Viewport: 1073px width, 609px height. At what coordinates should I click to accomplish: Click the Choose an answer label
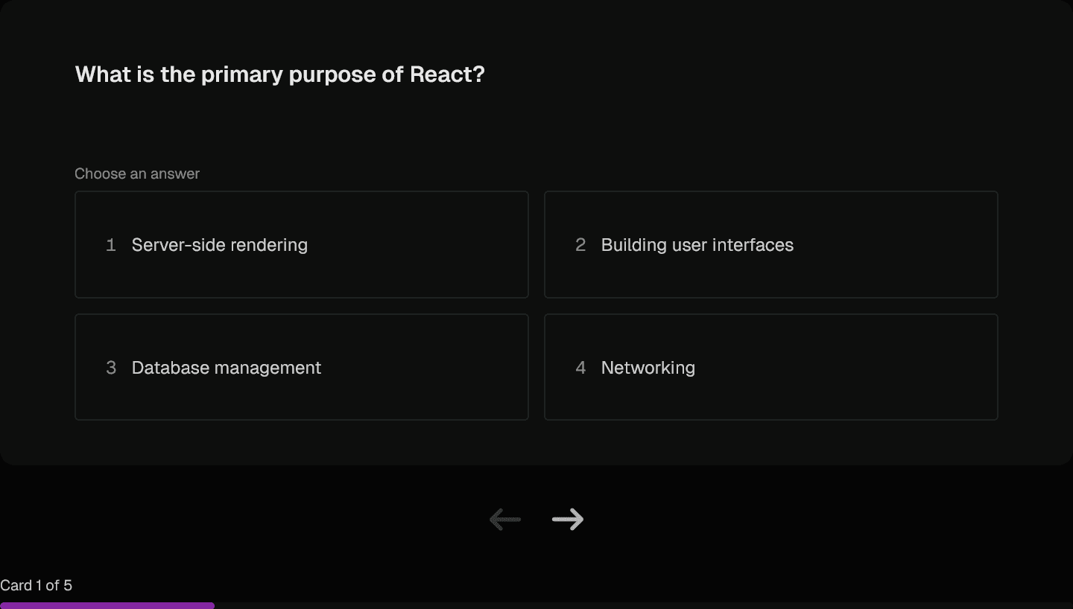(136, 173)
